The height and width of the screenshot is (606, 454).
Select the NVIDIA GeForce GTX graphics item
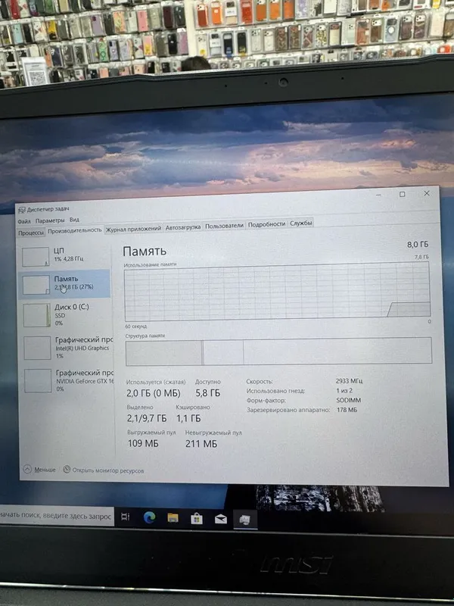[67, 380]
